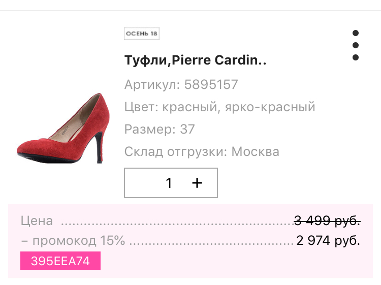Click the Артикул: 5895157 line

click(x=181, y=84)
